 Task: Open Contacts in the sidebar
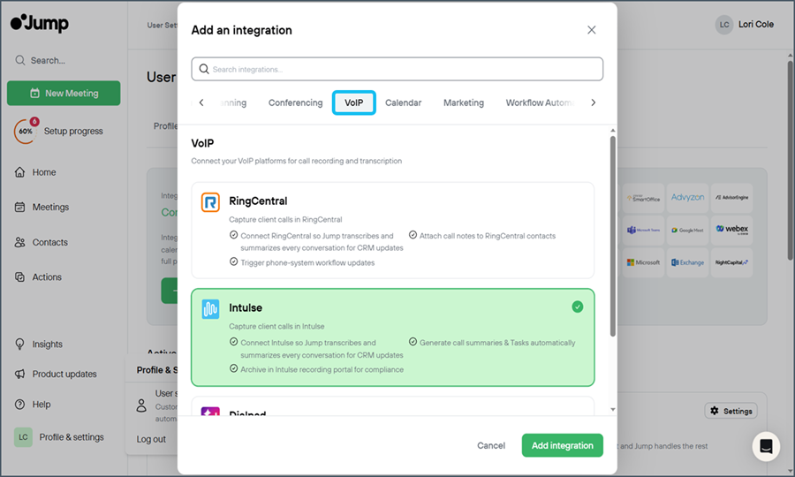click(41, 242)
